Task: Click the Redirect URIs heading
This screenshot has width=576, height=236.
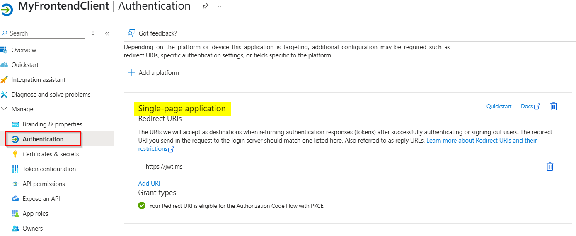Action: click(x=160, y=119)
